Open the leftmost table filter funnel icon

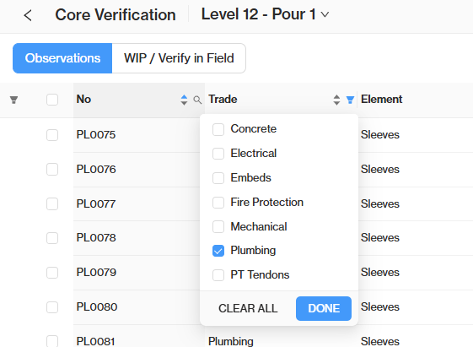[x=13, y=100]
